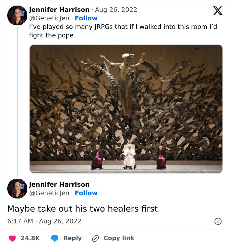Open the Jennifer Harrison name on the reply tweet

coord(59,184)
